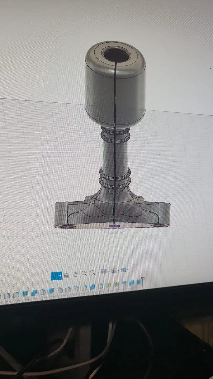
Task: Click the Viewports icon
Action: pos(123,270)
